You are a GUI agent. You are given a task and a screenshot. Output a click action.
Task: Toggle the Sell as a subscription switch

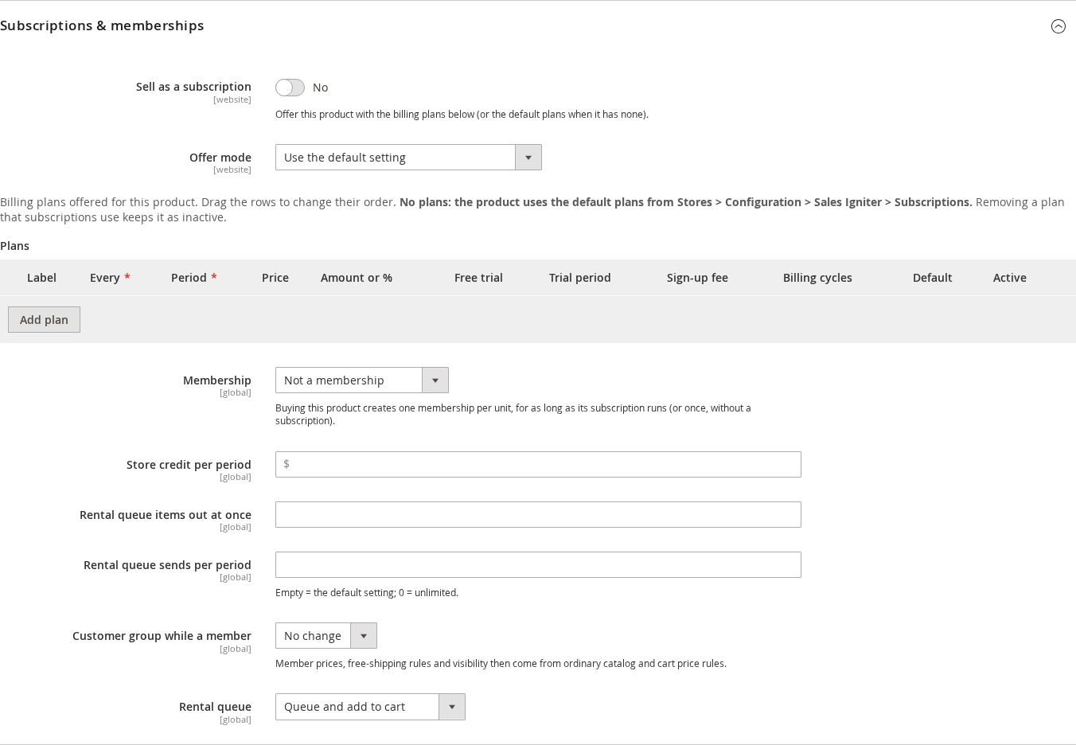tap(290, 88)
